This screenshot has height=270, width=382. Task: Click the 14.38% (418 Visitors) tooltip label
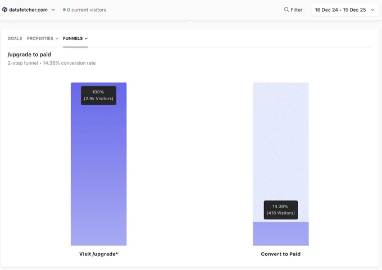pos(281,210)
